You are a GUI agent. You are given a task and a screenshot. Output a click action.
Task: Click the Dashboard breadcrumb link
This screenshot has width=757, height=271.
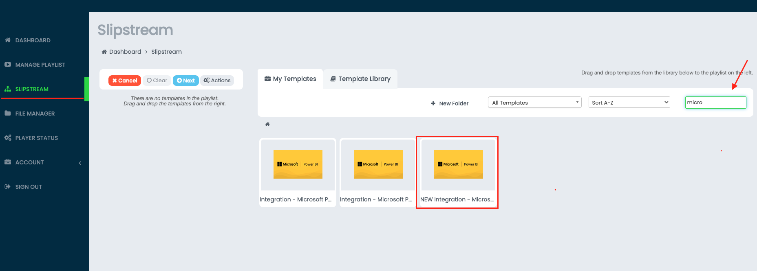tap(125, 52)
